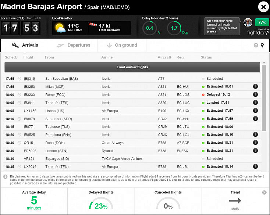Track flight IB3911 with arrow icon
This screenshot has width=270, height=215.
(255, 103)
